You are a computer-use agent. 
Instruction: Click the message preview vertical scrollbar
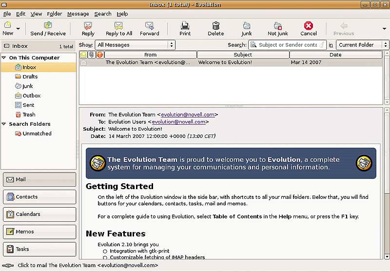(387, 183)
